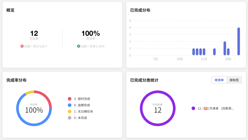Click the purple 工作清单 legend dot
This screenshot has height=140, width=248.
tap(193, 108)
